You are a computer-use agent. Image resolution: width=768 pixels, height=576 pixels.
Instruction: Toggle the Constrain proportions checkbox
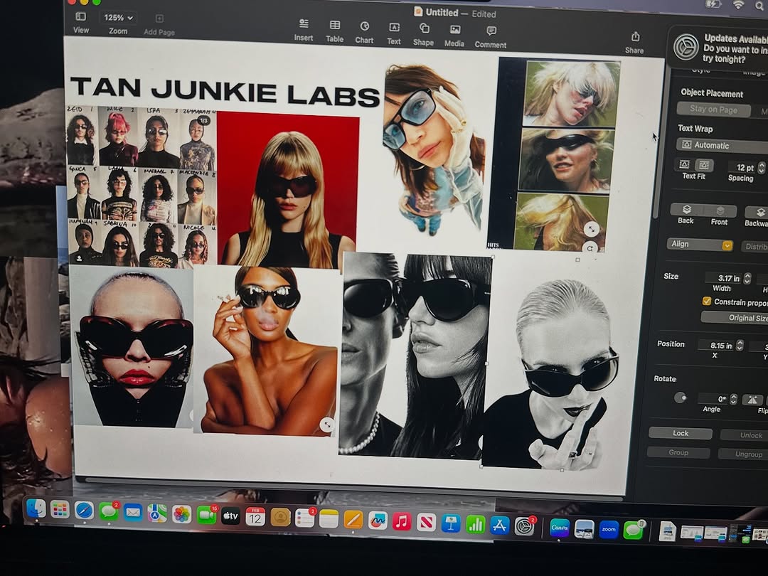[706, 302]
